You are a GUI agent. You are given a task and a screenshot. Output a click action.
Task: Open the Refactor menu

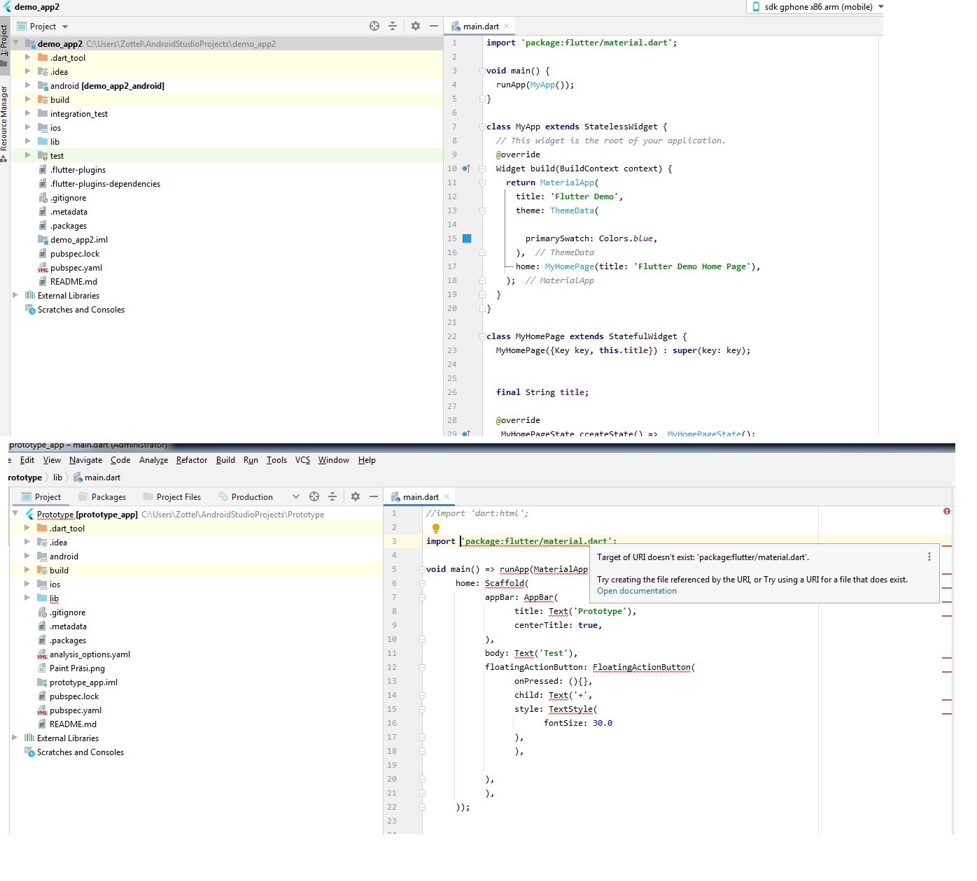click(x=191, y=460)
